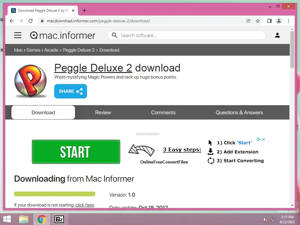This screenshot has height=225, width=300.
Task: Click the blue SHARE button
Action: 70,91
